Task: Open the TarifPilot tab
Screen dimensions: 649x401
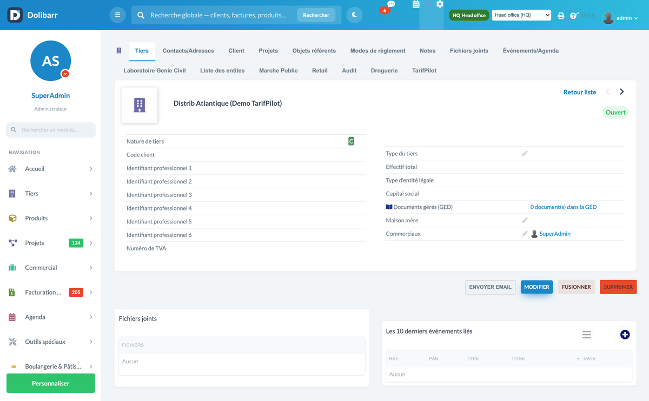Action: coord(424,71)
